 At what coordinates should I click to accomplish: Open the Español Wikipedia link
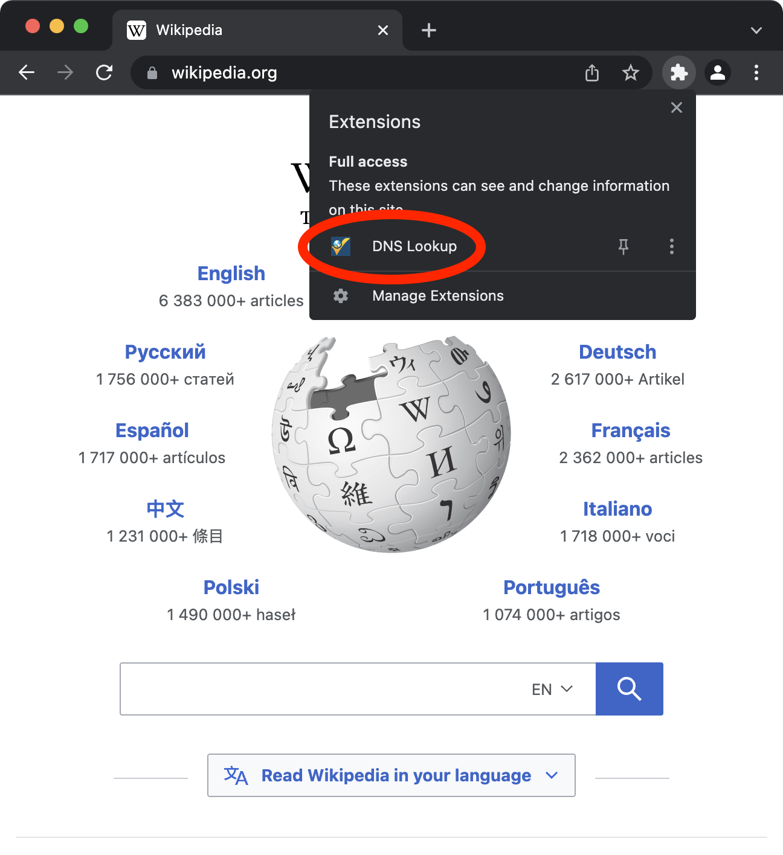[152, 431]
